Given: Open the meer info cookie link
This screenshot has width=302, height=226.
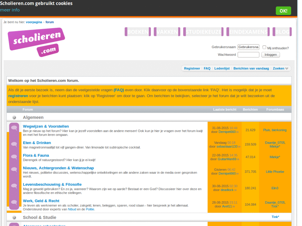Looking at the screenshot, I should click(x=10, y=10).
